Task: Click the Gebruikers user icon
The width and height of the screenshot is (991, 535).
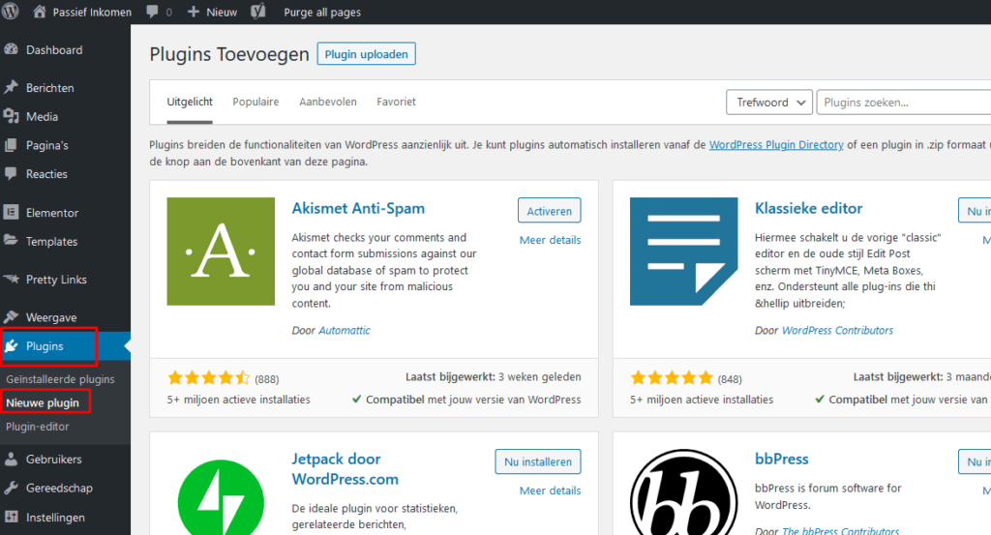Action: pyautogui.click(x=11, y=460)
